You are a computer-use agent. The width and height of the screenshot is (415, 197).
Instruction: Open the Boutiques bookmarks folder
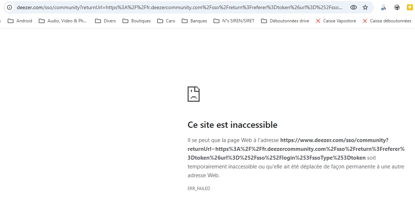pyautogui.click(x=137, y=21)
